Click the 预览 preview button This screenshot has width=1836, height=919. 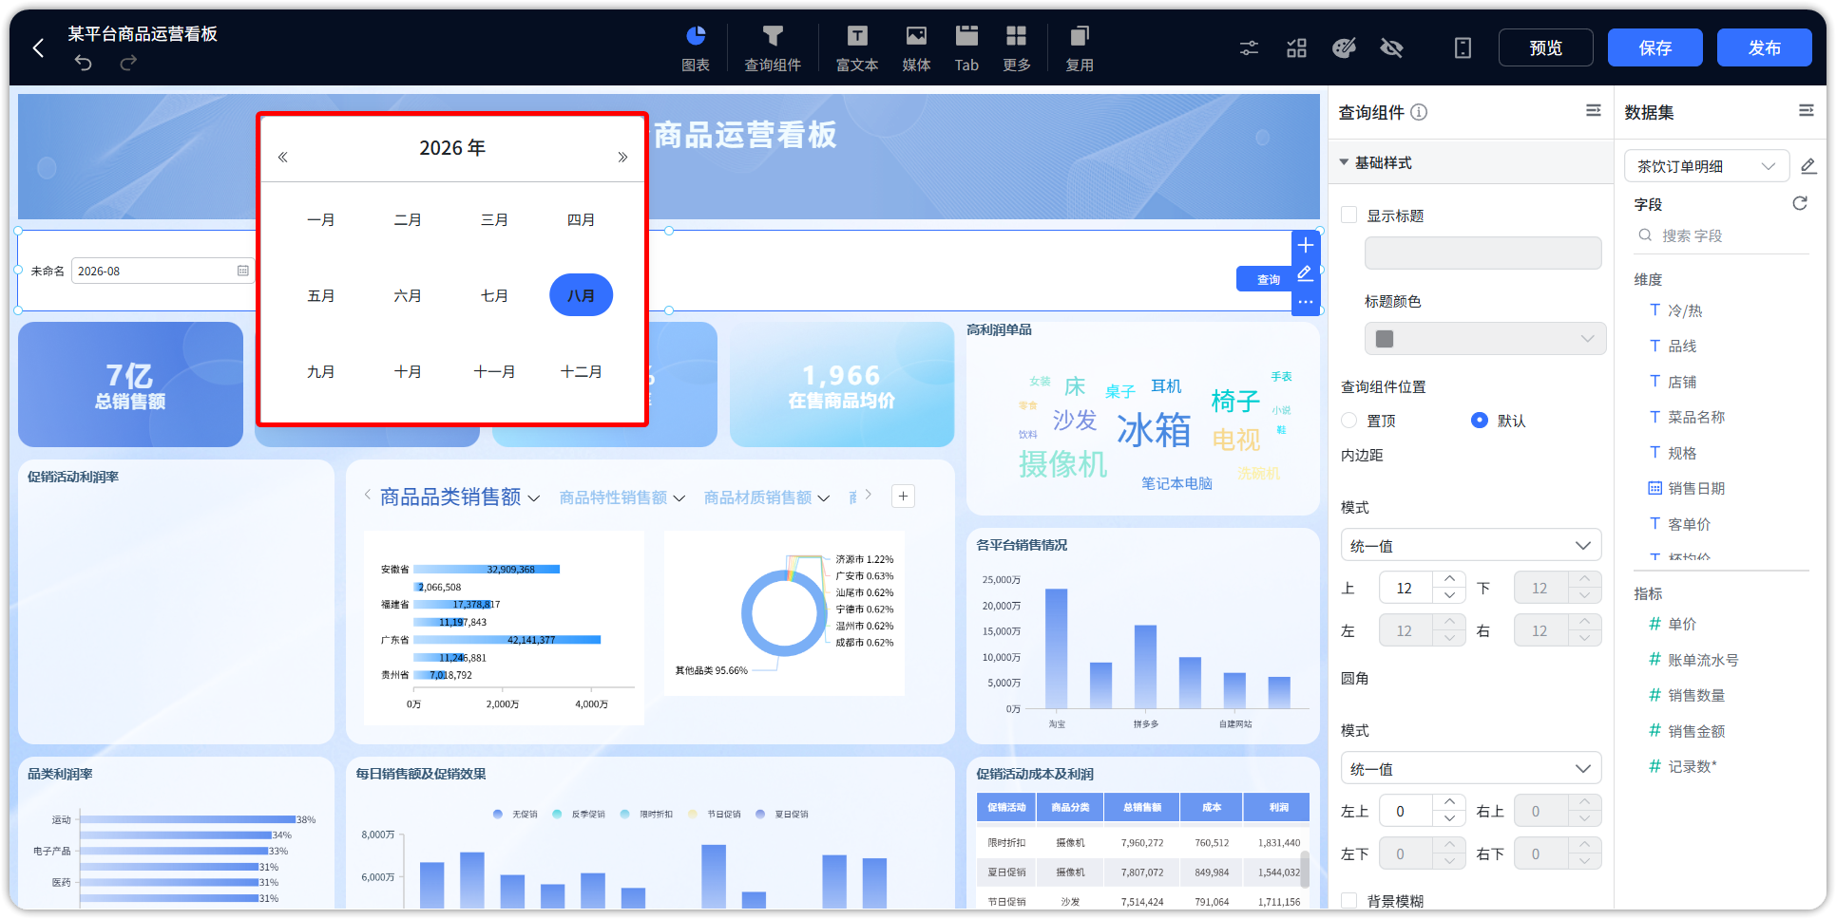tap(1546, 47)
